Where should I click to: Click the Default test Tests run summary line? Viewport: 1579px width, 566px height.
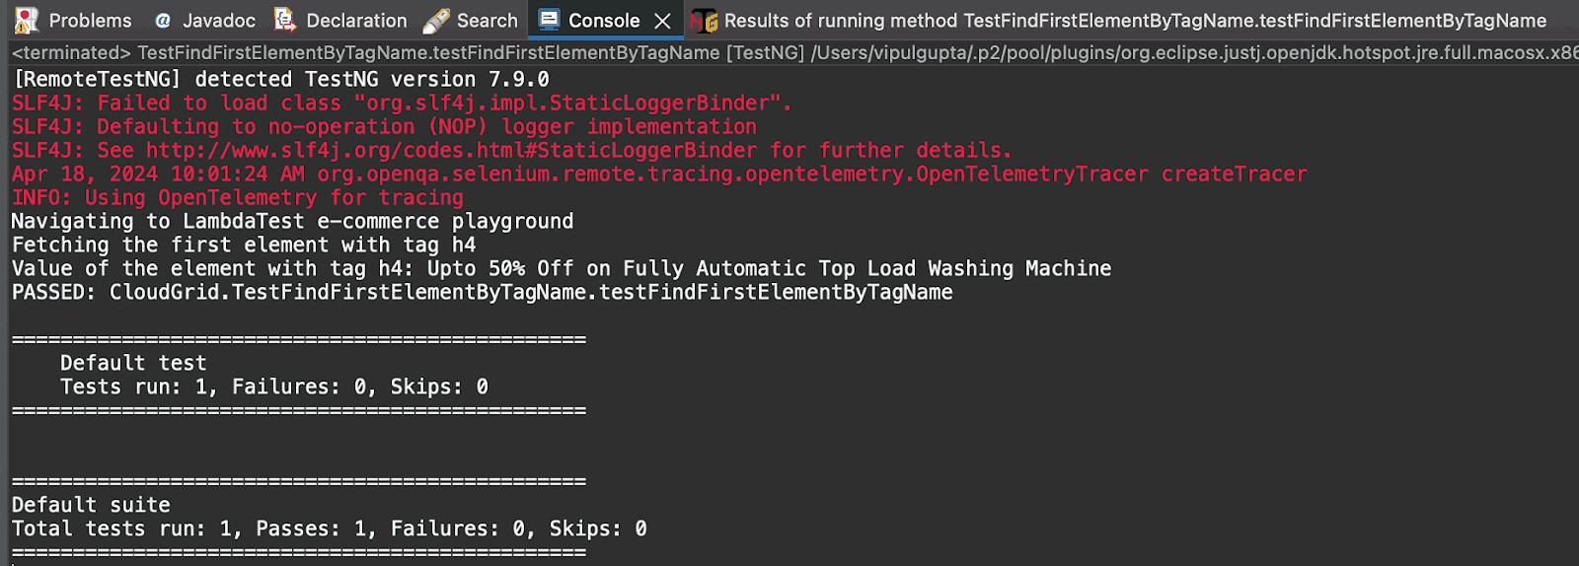coord(273,388)
